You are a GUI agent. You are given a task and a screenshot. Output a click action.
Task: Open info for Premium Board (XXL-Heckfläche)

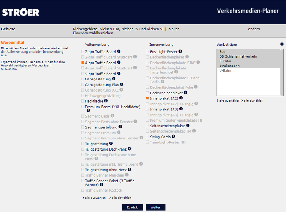[x=88, y=110]
